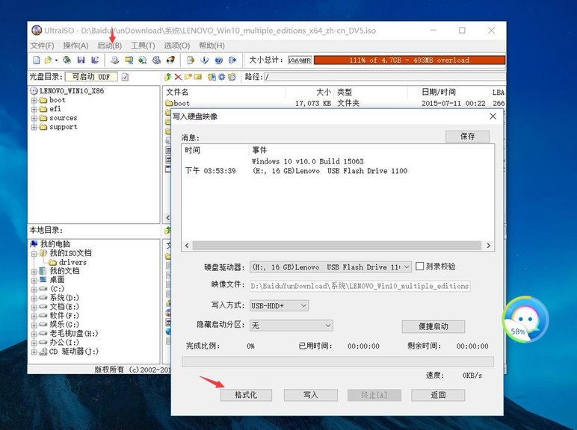
Task: Open the 启动(B) menu
Action: (109, 46)
